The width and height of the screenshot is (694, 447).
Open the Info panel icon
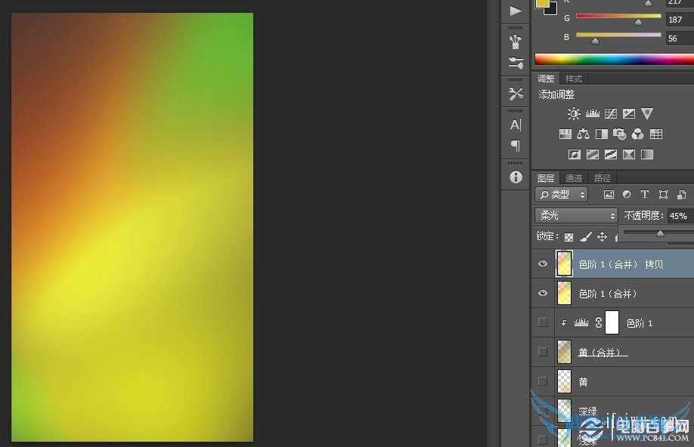point(516,177)
